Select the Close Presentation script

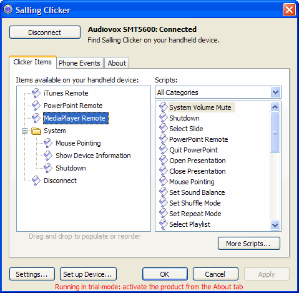pyautogui.click(x=197, y=171)
